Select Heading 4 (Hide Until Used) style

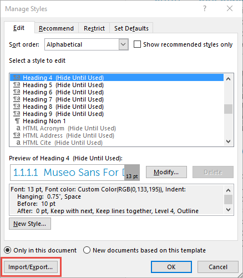[117, 78]
